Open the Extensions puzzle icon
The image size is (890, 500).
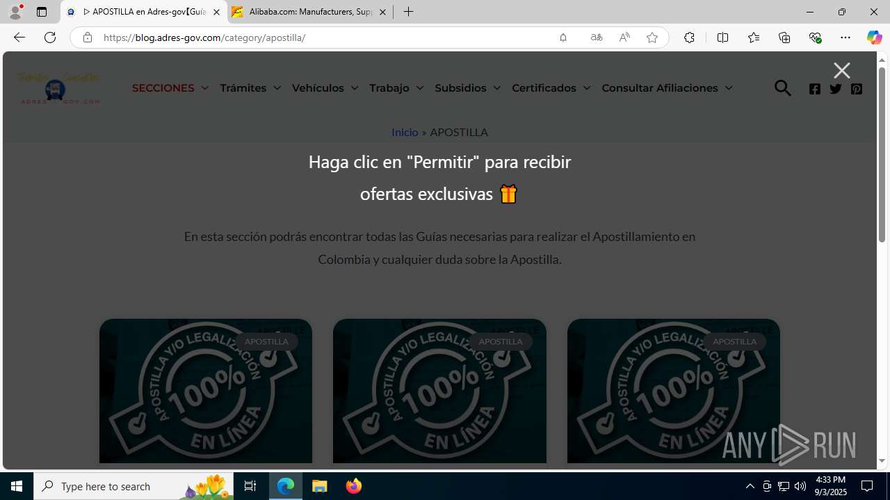(x=689, y=37)
